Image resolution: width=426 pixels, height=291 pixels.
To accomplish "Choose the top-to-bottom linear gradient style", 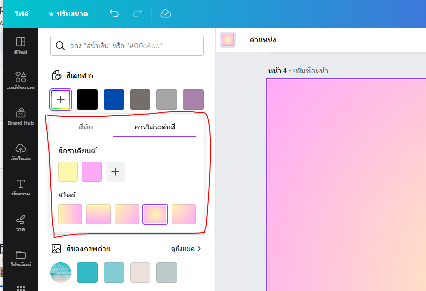I will [x=98, y=214].
